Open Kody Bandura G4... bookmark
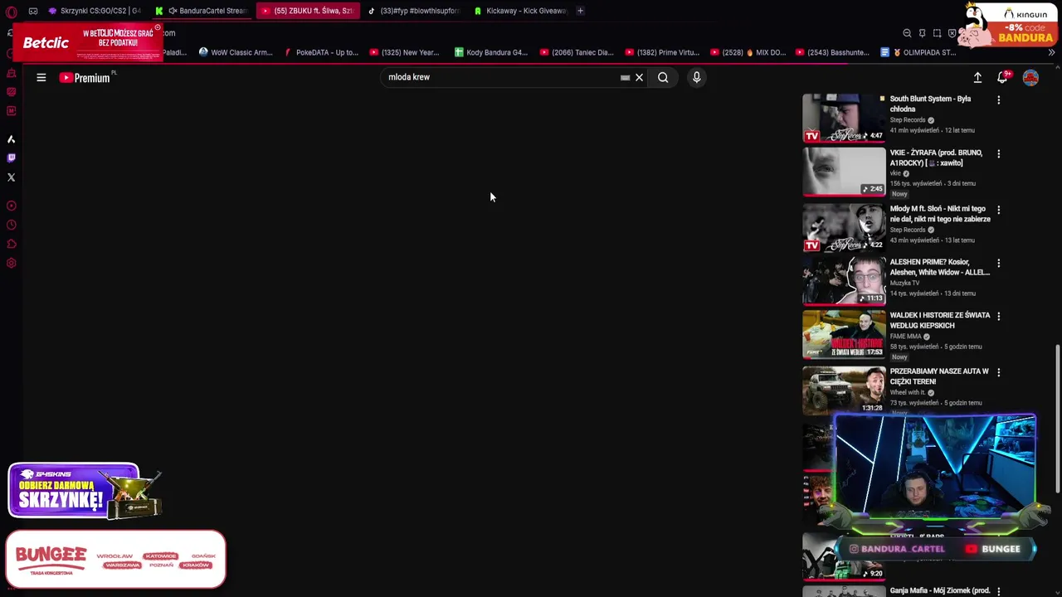The image size is (1062, 597). pos(491,52)
